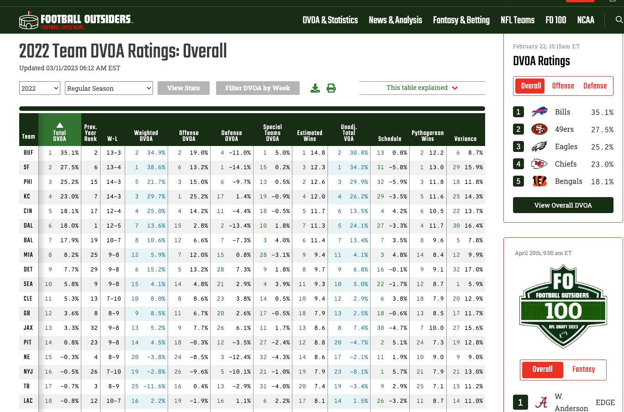Click the Football Outsiders logo
Viewport: 624px width, 412px height.
click(76, 20)
